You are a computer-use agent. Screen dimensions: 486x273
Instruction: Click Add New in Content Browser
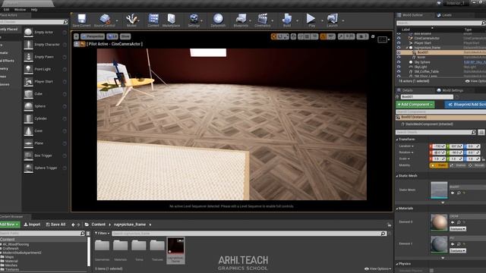[x=9, y=224]
